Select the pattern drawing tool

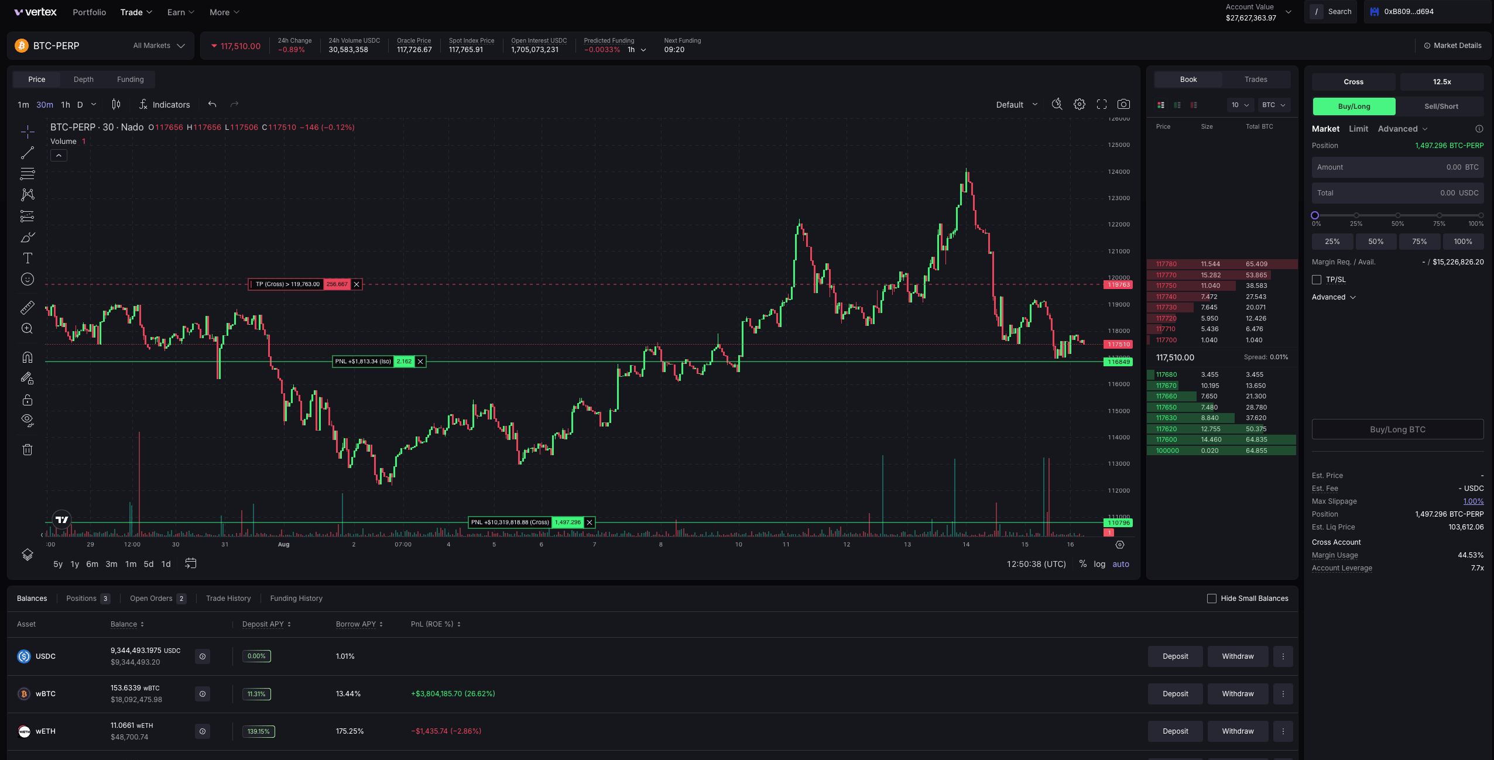click(x=27, y=195)
